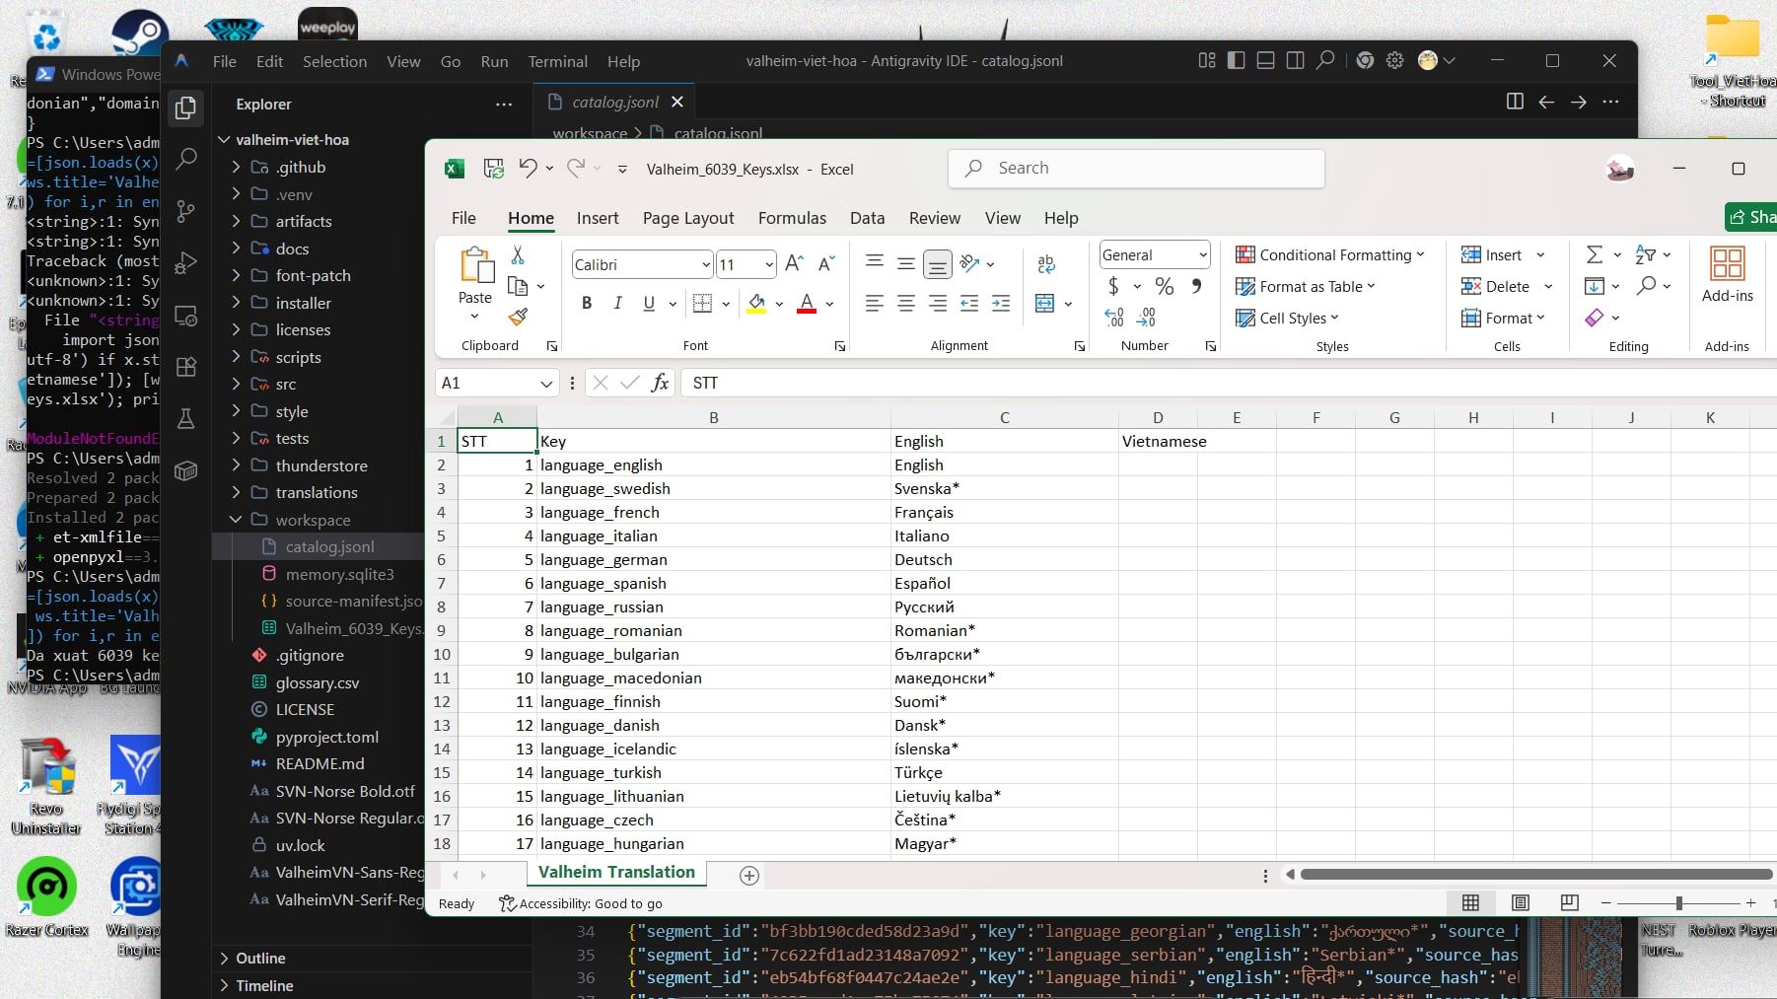Apply Comma Style number format
Viewport: 1777px width, 999px height.
1196,286
